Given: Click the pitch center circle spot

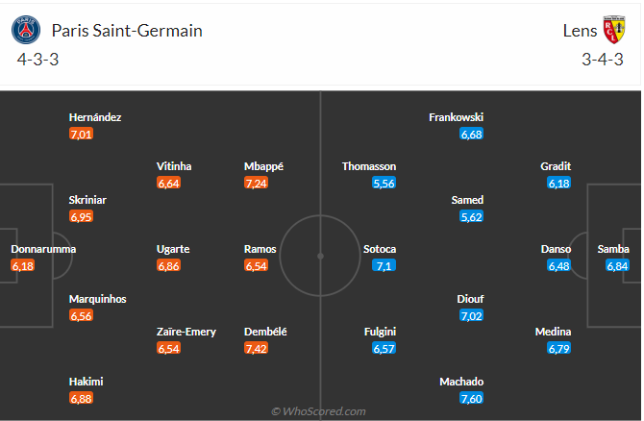Looking at the screenshot, I should (x=321, y=257).
